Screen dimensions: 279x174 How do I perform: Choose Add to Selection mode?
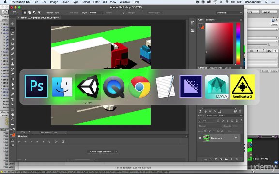pyautogui.click(x=30, y=13)
